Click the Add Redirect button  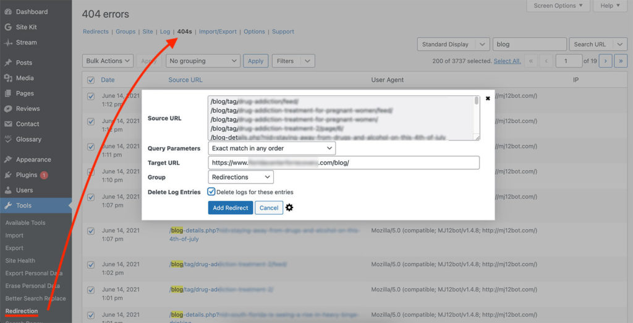231,208
